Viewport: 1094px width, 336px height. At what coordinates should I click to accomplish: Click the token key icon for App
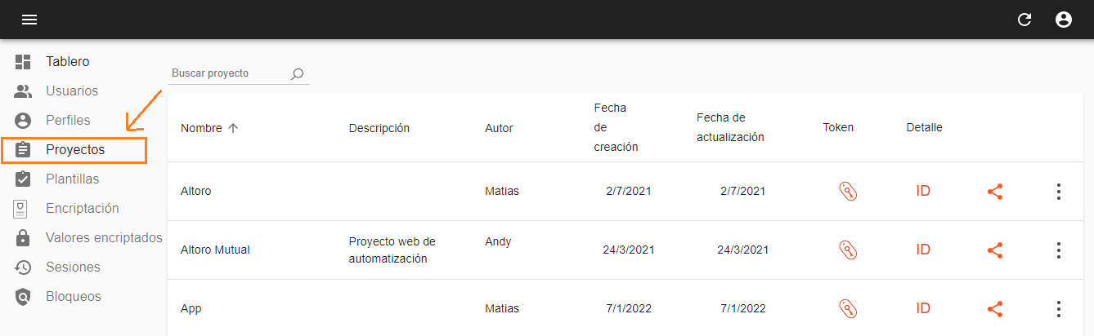[x=849, y=309]
